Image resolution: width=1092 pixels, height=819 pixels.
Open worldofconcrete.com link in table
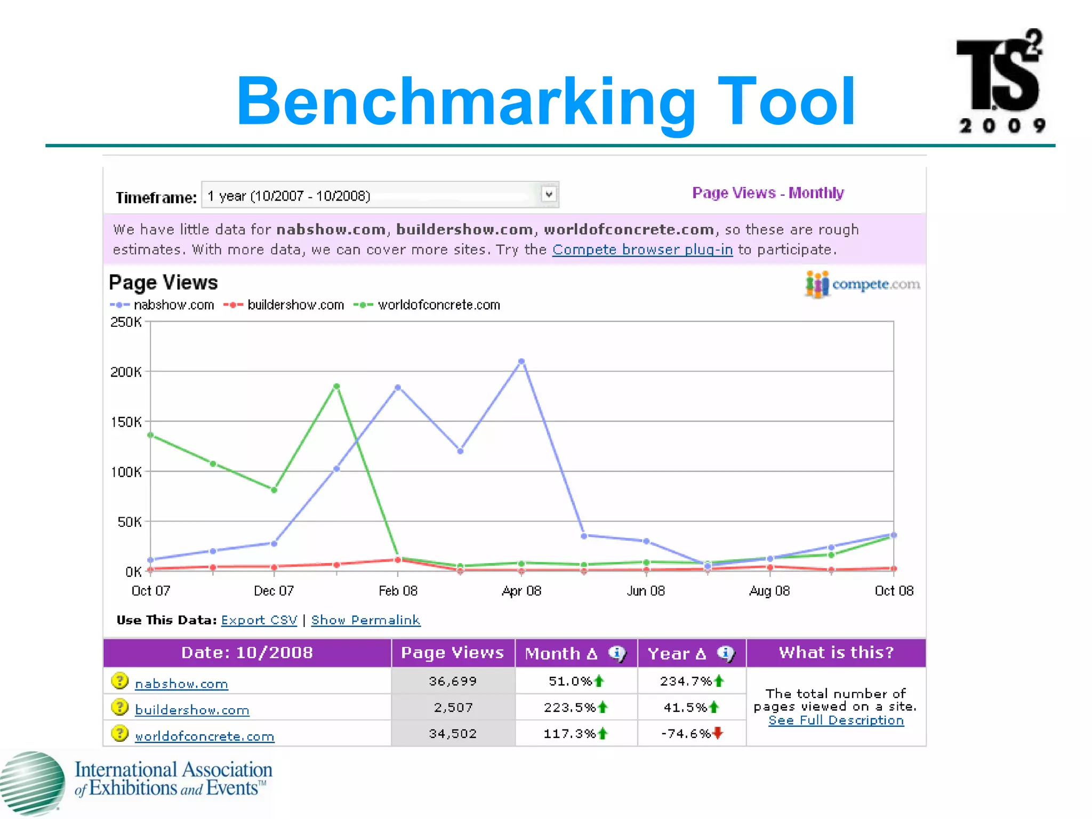(205, 736)
